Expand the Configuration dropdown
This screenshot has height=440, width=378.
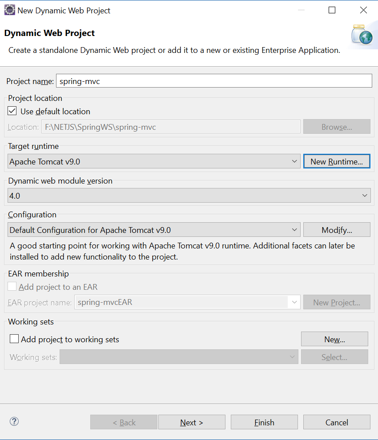coord(294,230)
